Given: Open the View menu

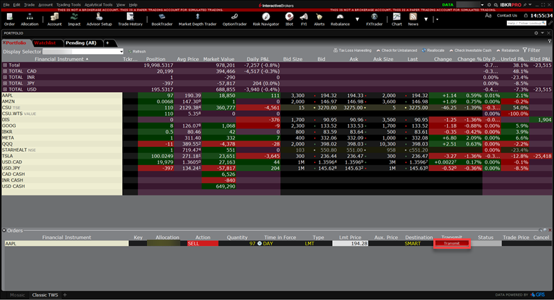Looking at the screenshot, I should coord(121,5).
